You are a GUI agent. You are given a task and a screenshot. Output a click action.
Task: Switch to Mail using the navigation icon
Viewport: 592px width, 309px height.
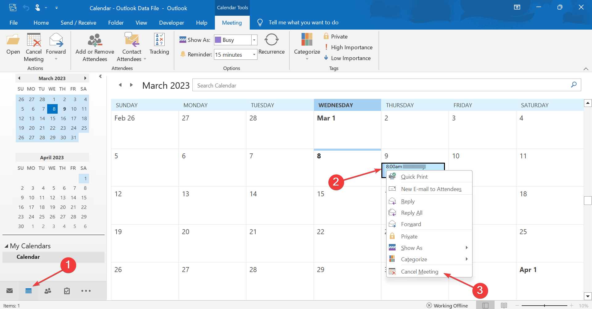[9, 291]
